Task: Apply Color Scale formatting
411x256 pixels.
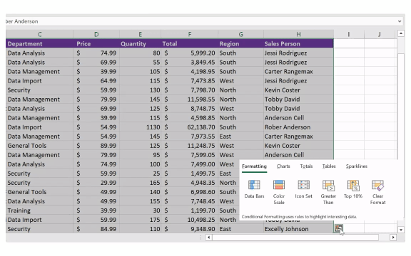Action: (x=278, y=192)
